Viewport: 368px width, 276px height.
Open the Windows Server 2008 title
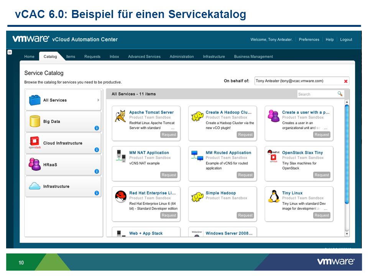point(229,233)
